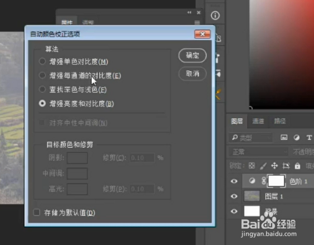Hide the 图层 1 layer
The width and height of the screenshot is (314, 245).
pos(234,196)
